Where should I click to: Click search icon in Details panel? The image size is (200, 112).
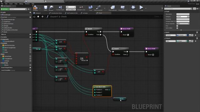click(191, 9)
